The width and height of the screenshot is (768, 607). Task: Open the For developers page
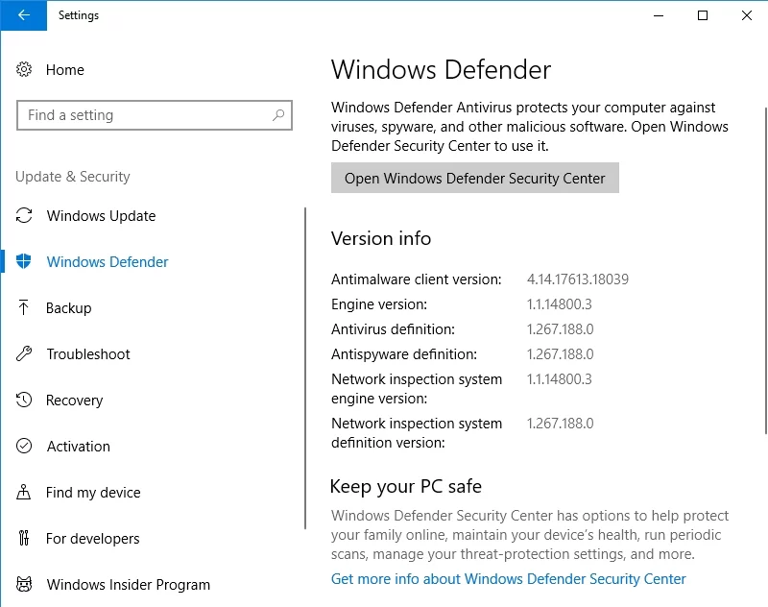(93, 539)
